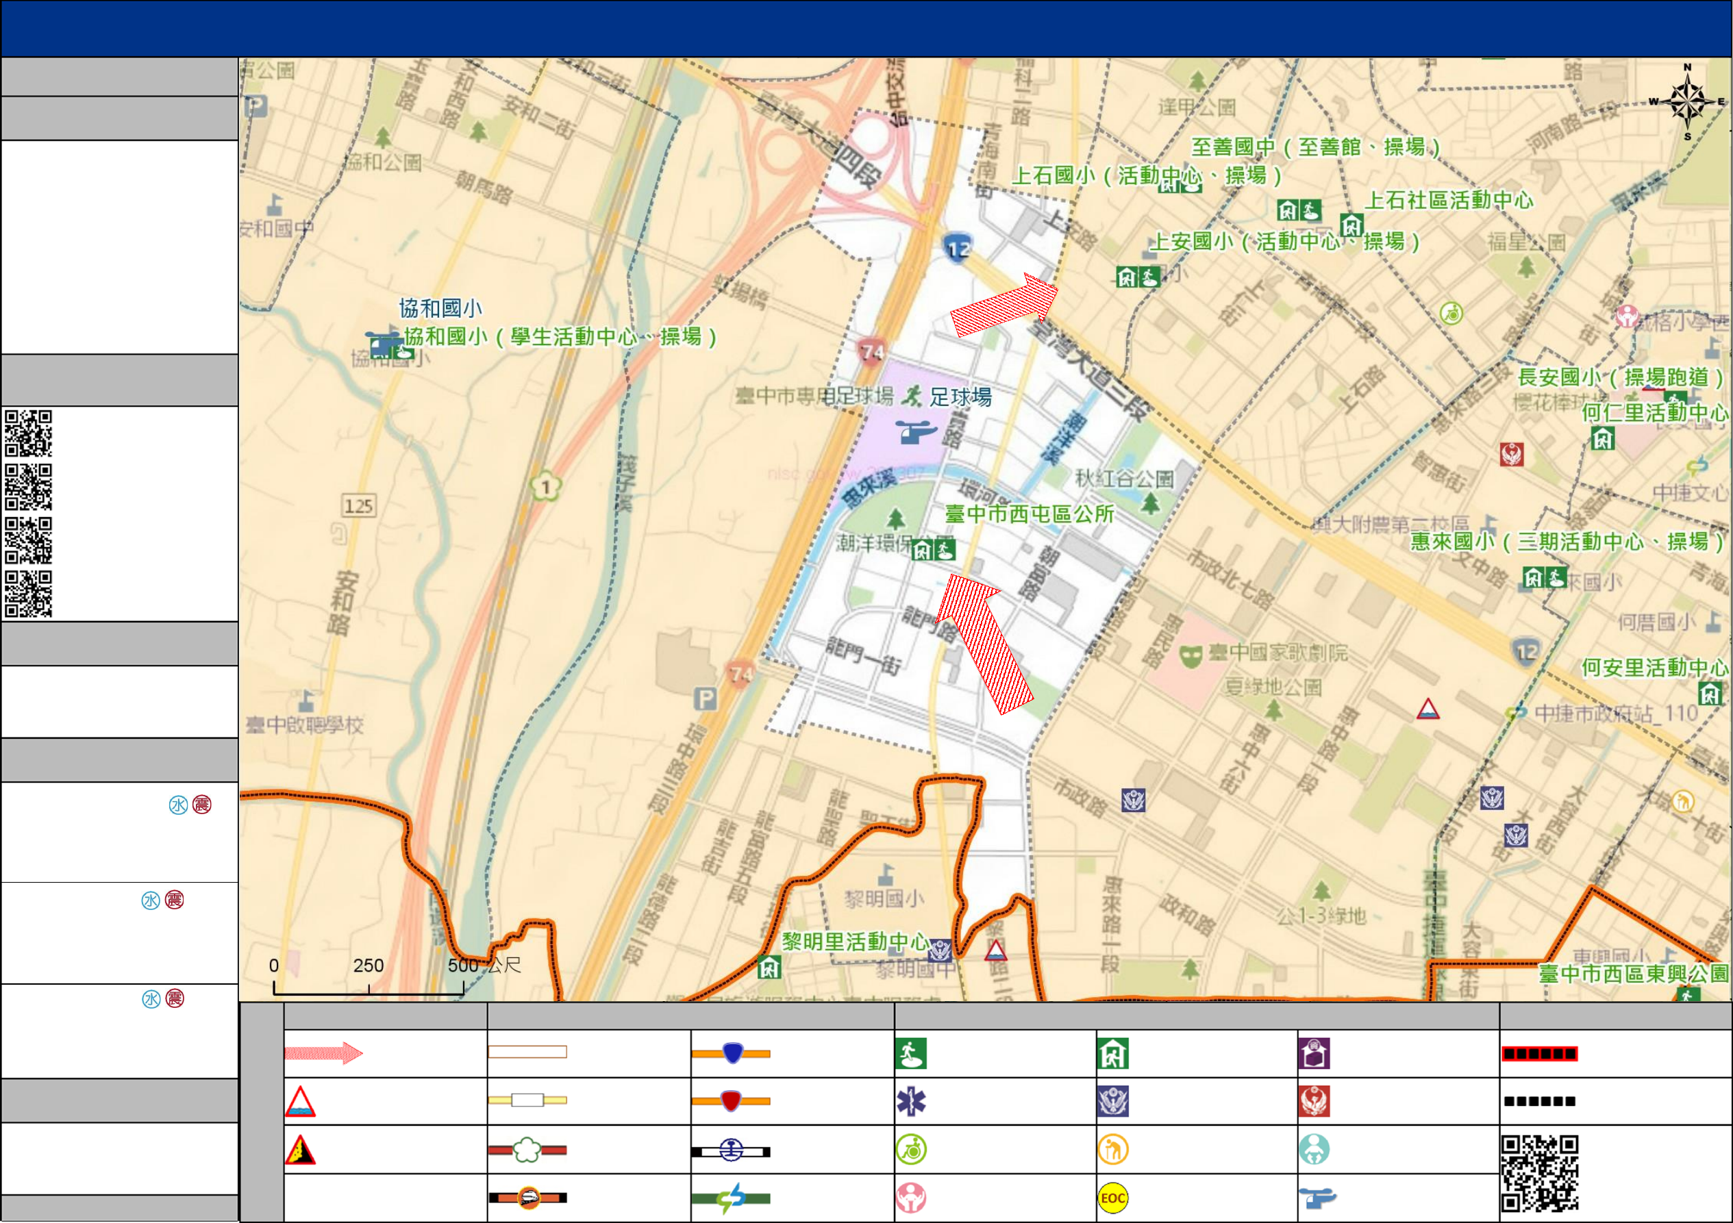
Task: Click the Route 125 road marker
Action: (x=360, y=505)
